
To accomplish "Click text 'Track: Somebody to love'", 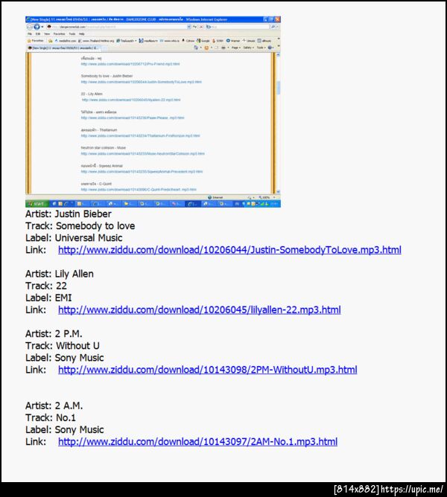I will click(x=80, y=226).
